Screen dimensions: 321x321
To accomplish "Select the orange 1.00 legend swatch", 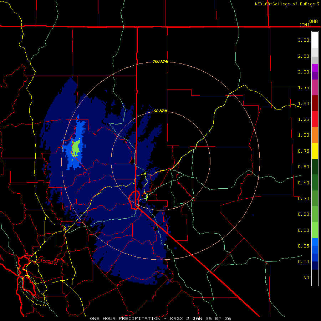I will coord(315,135).
